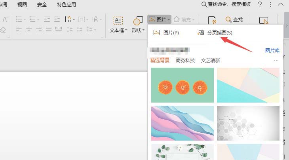Select the pink and blue waves thumbnail
This screenshot has height=160, width=289.
183,123
